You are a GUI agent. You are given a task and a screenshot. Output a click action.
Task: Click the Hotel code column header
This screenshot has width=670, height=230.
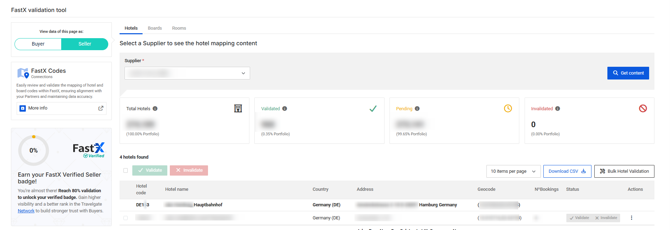pos(141,189)
